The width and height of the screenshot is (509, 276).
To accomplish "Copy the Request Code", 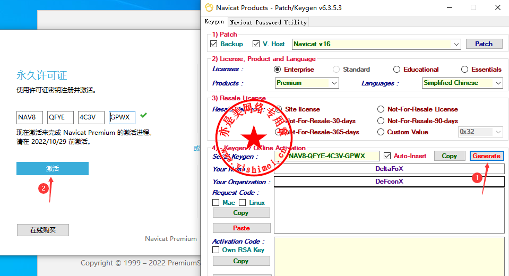I will pos(241,213).
